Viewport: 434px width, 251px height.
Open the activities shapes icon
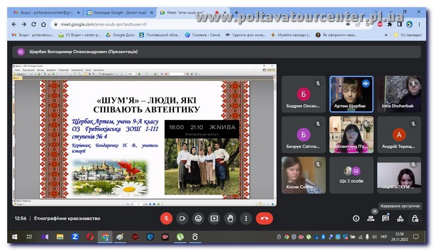400,219
